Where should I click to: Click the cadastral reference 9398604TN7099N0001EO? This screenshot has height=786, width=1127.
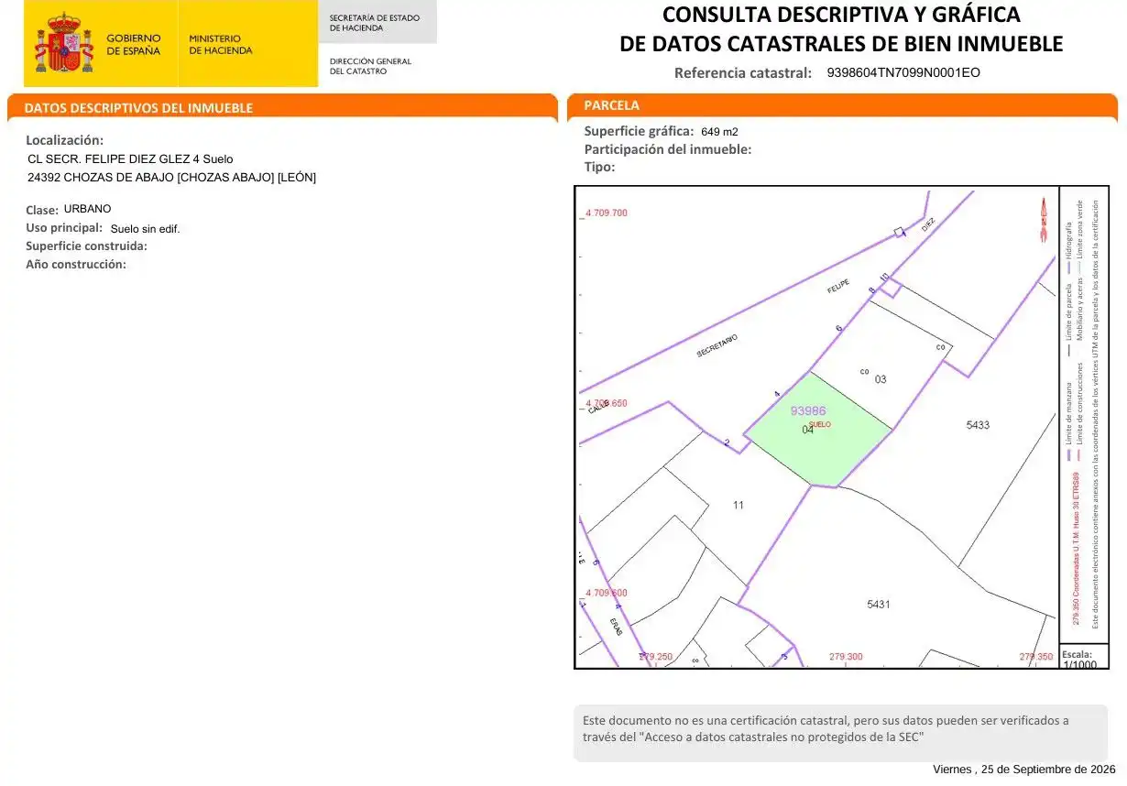tap(903, 72)
